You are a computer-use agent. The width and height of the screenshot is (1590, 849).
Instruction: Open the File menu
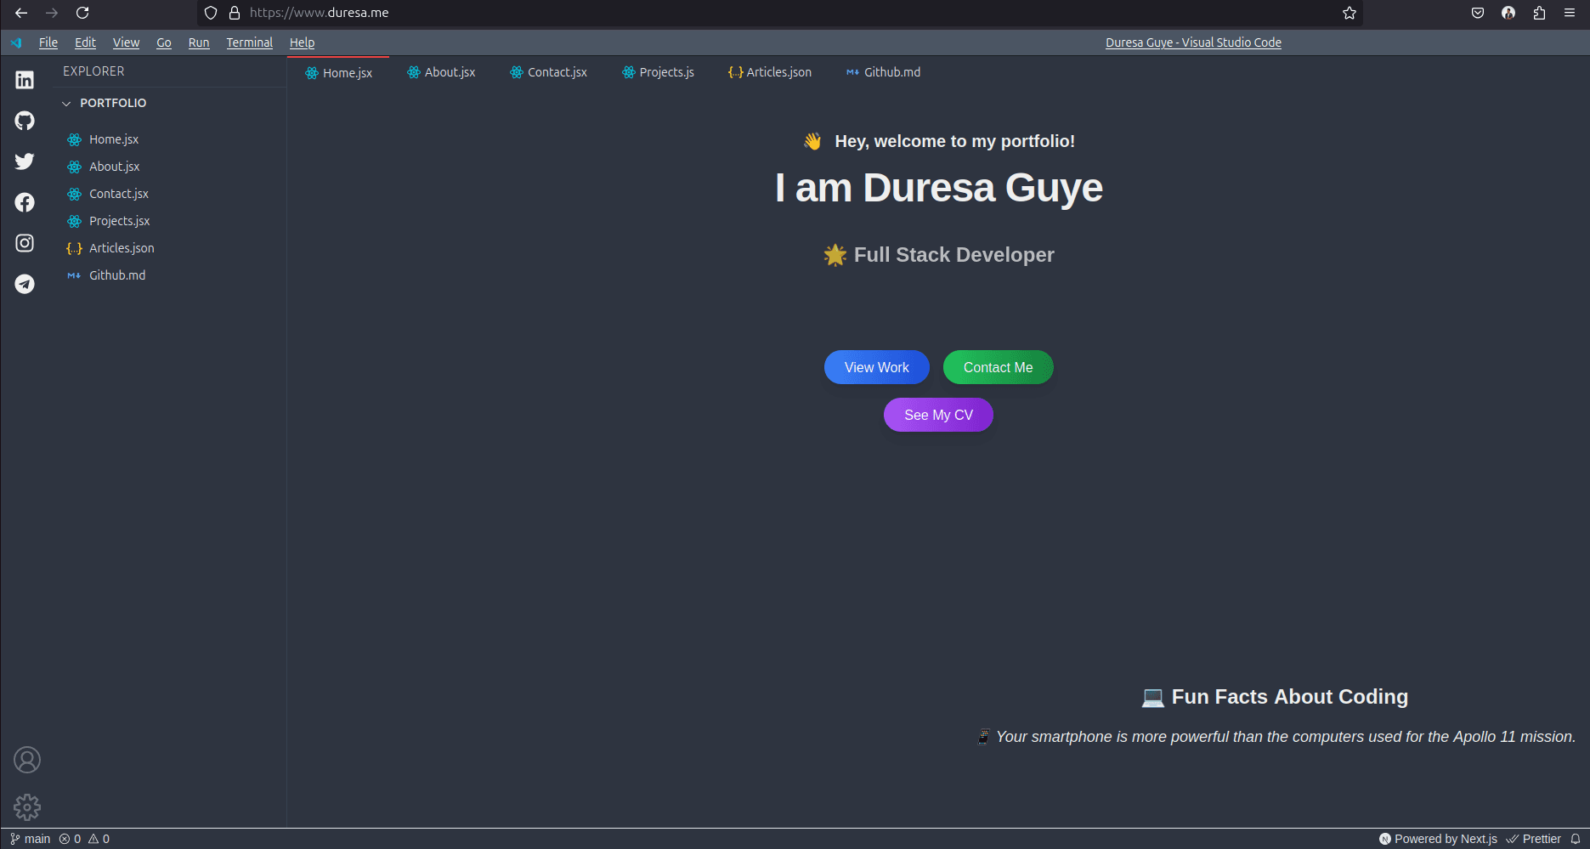[48, 42]
